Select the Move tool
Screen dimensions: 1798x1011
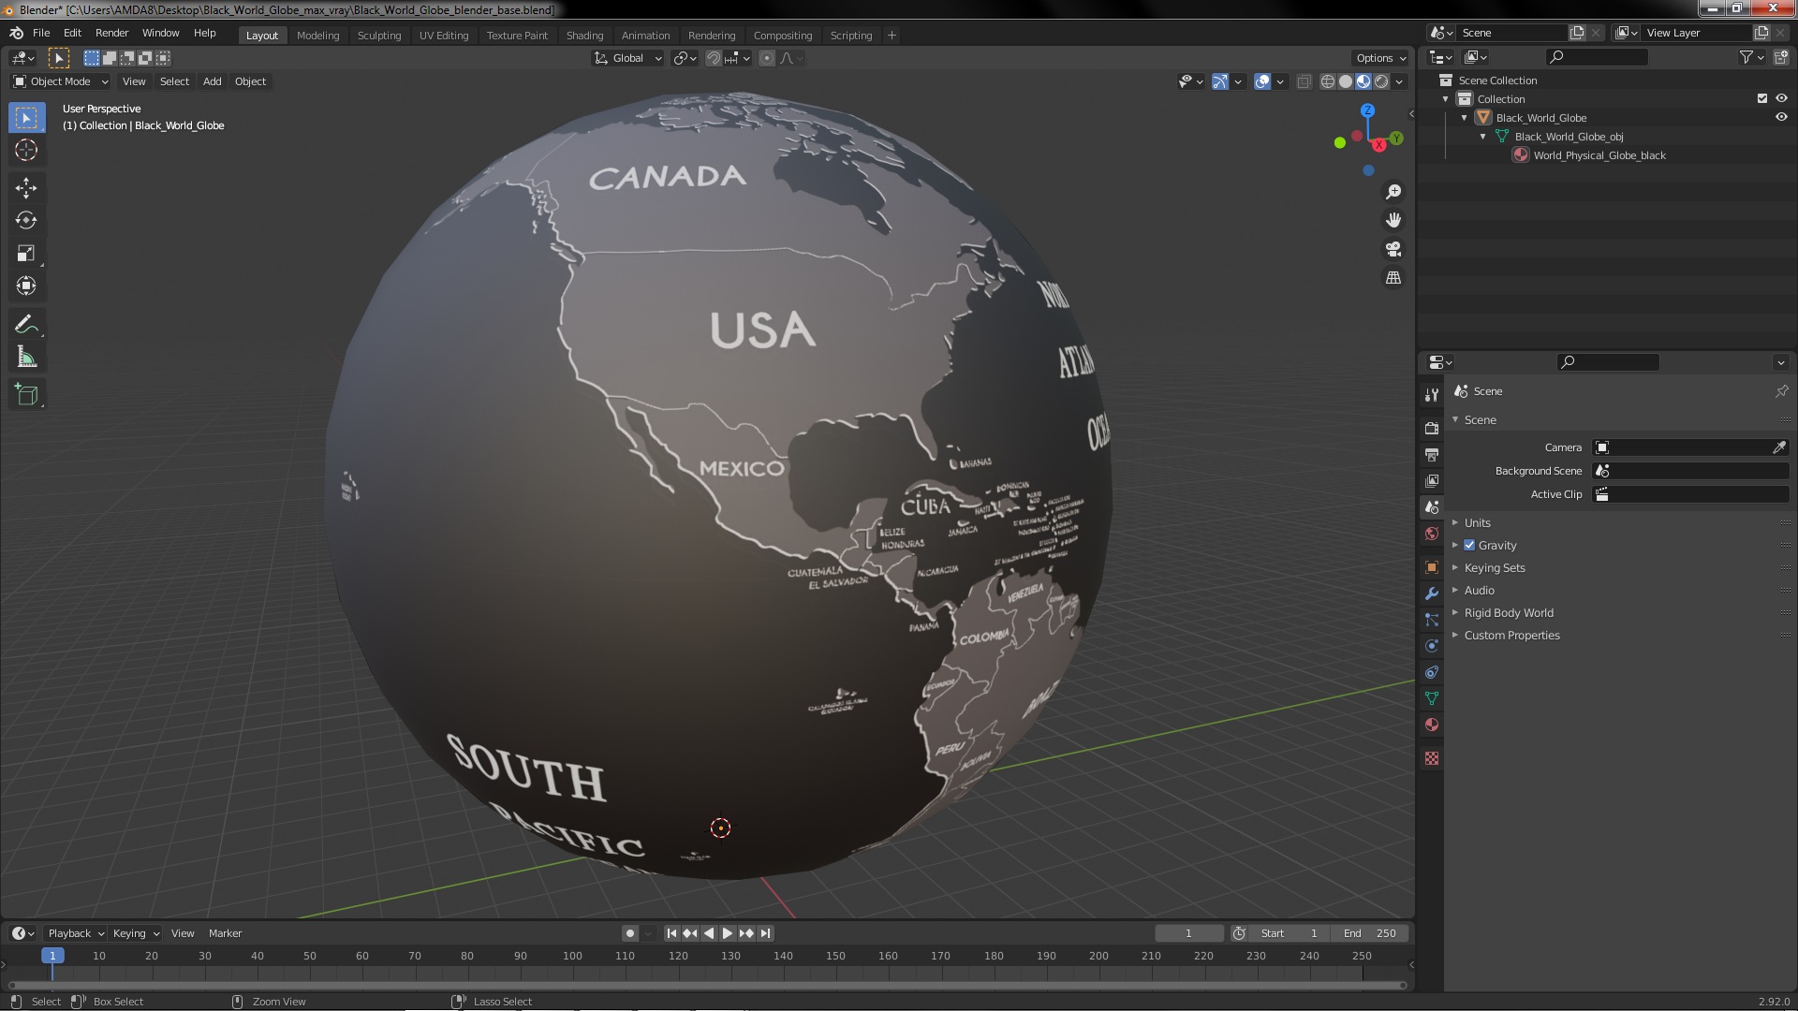click(x=26, y=188)
